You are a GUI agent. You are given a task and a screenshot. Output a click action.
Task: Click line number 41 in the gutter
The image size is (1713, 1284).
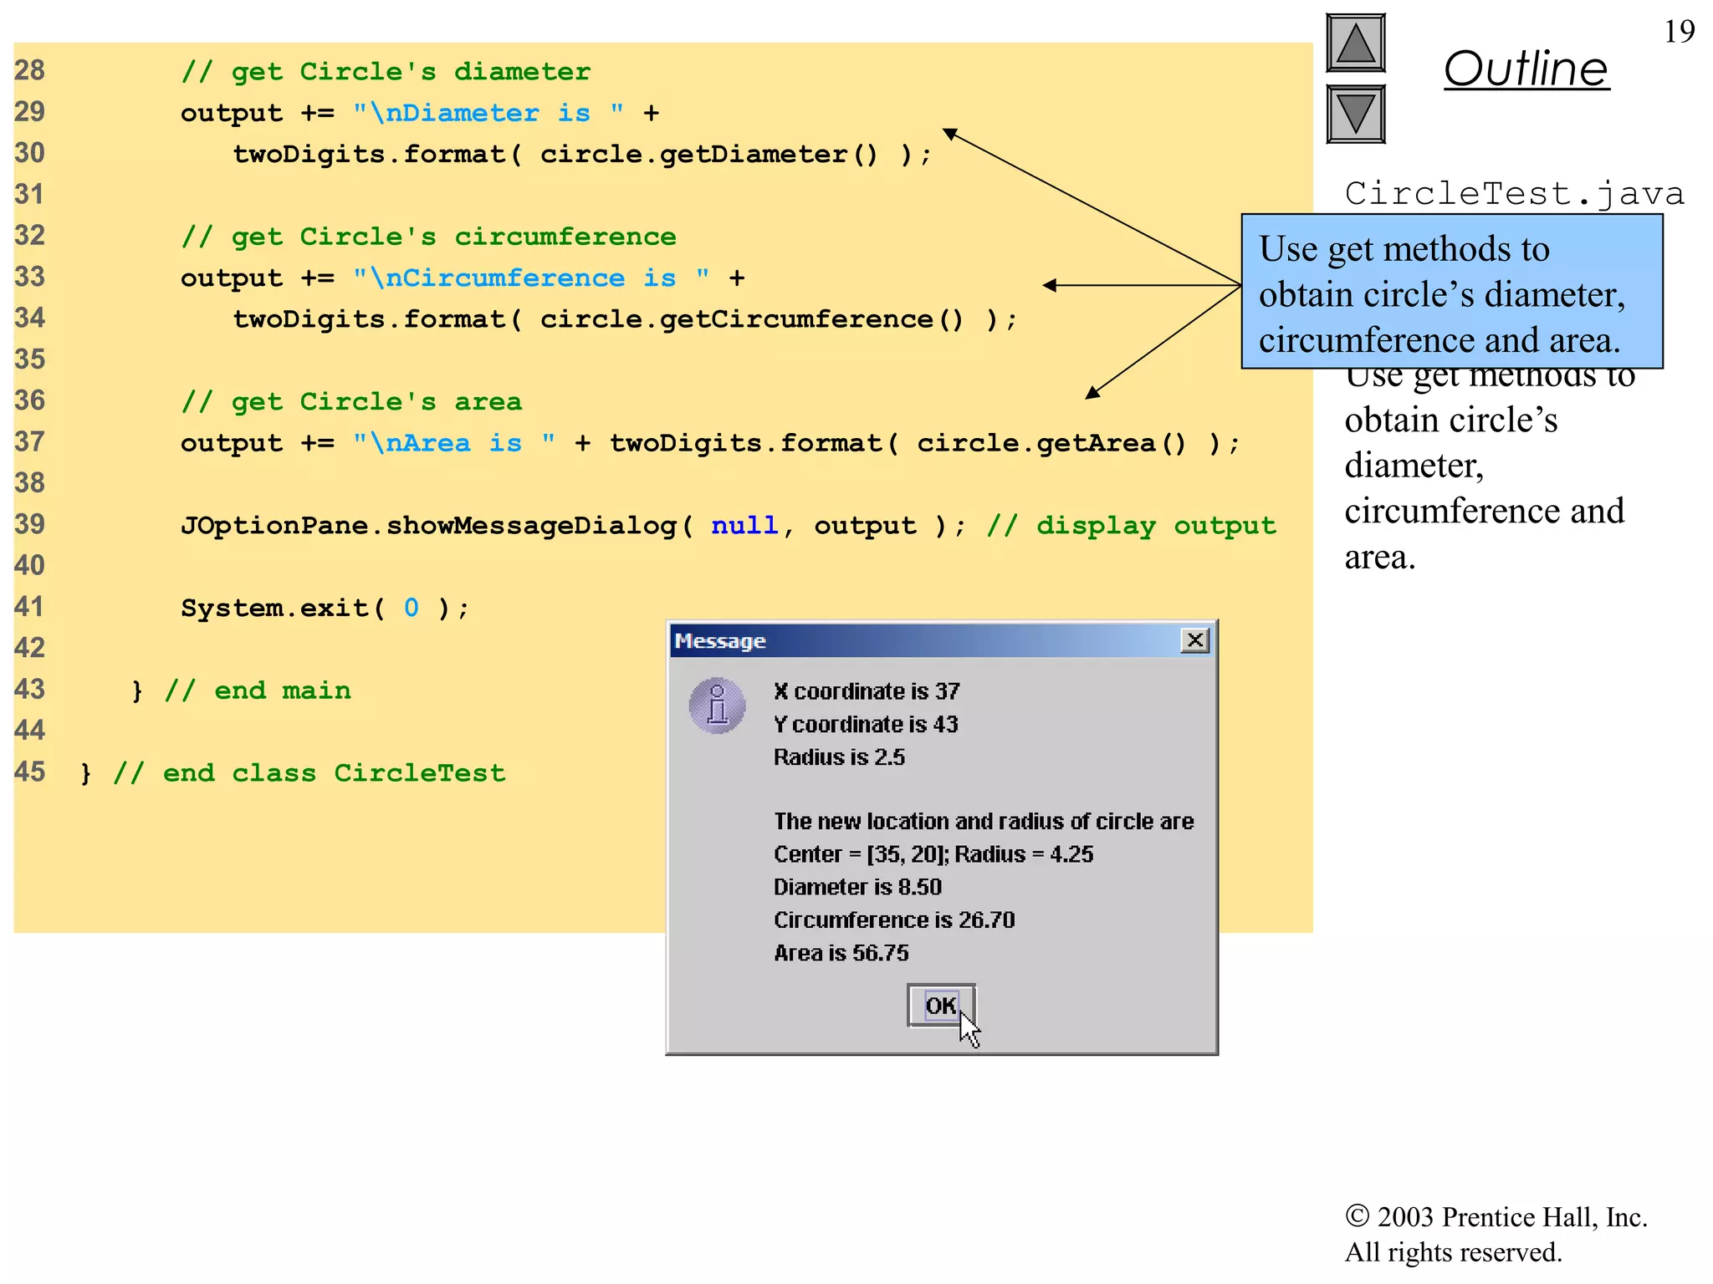[30, 607]
